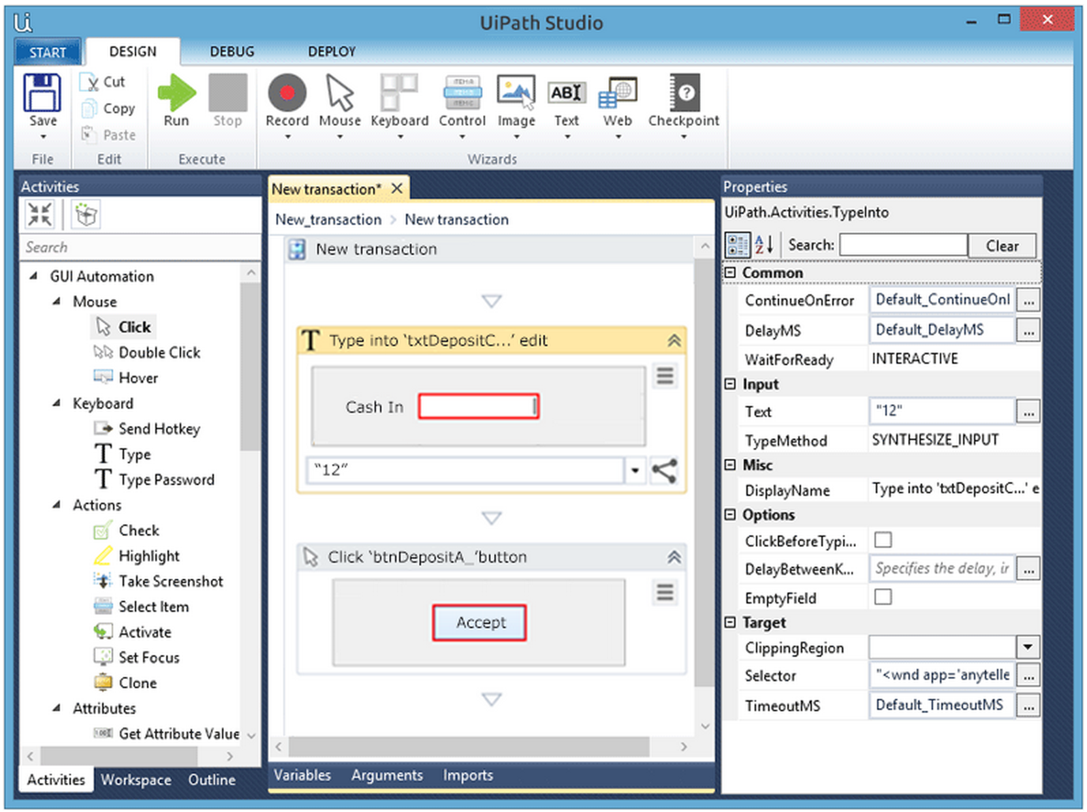Screen dimensions: 1087x812
Task: Click the Accept button target thumbnail
Action: tap(479, 623)
